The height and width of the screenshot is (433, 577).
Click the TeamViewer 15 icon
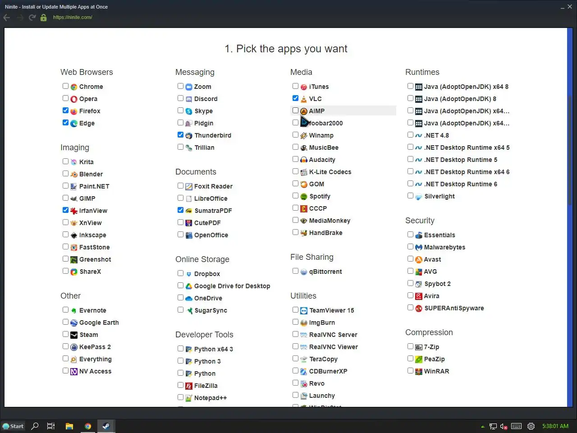[x=304, y=311]
